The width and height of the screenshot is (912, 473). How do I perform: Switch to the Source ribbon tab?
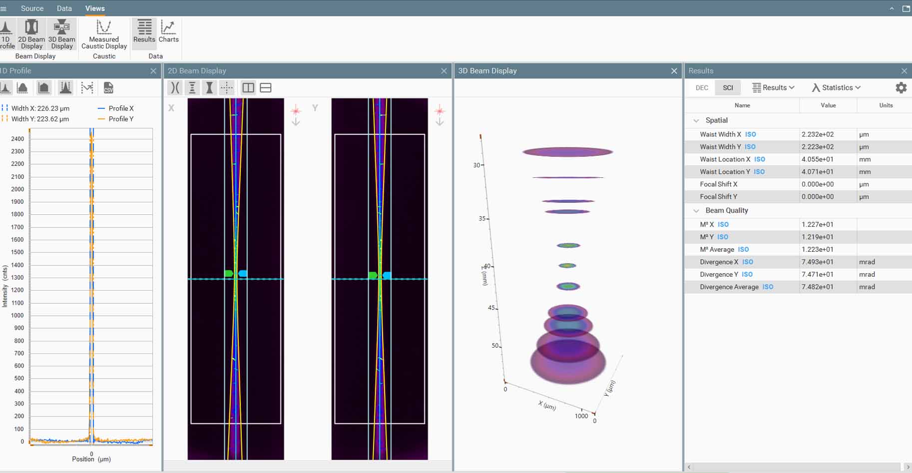pyautogui.click(x=32, y=8)
